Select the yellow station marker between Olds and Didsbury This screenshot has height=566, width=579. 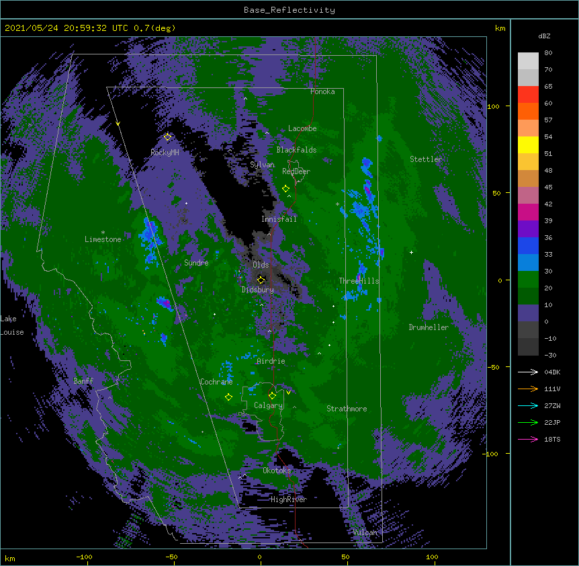(261, 280)
